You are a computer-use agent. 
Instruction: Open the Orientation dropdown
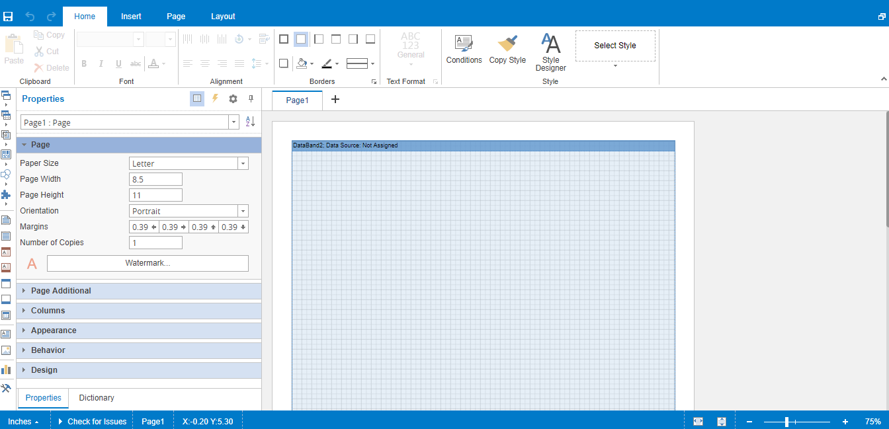(243, 211)
